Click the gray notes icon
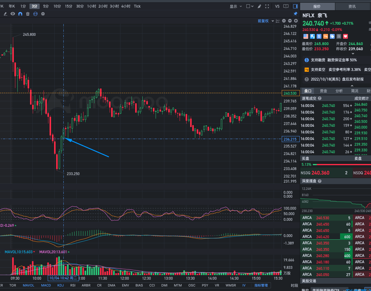371x291 pixels. 339,36
